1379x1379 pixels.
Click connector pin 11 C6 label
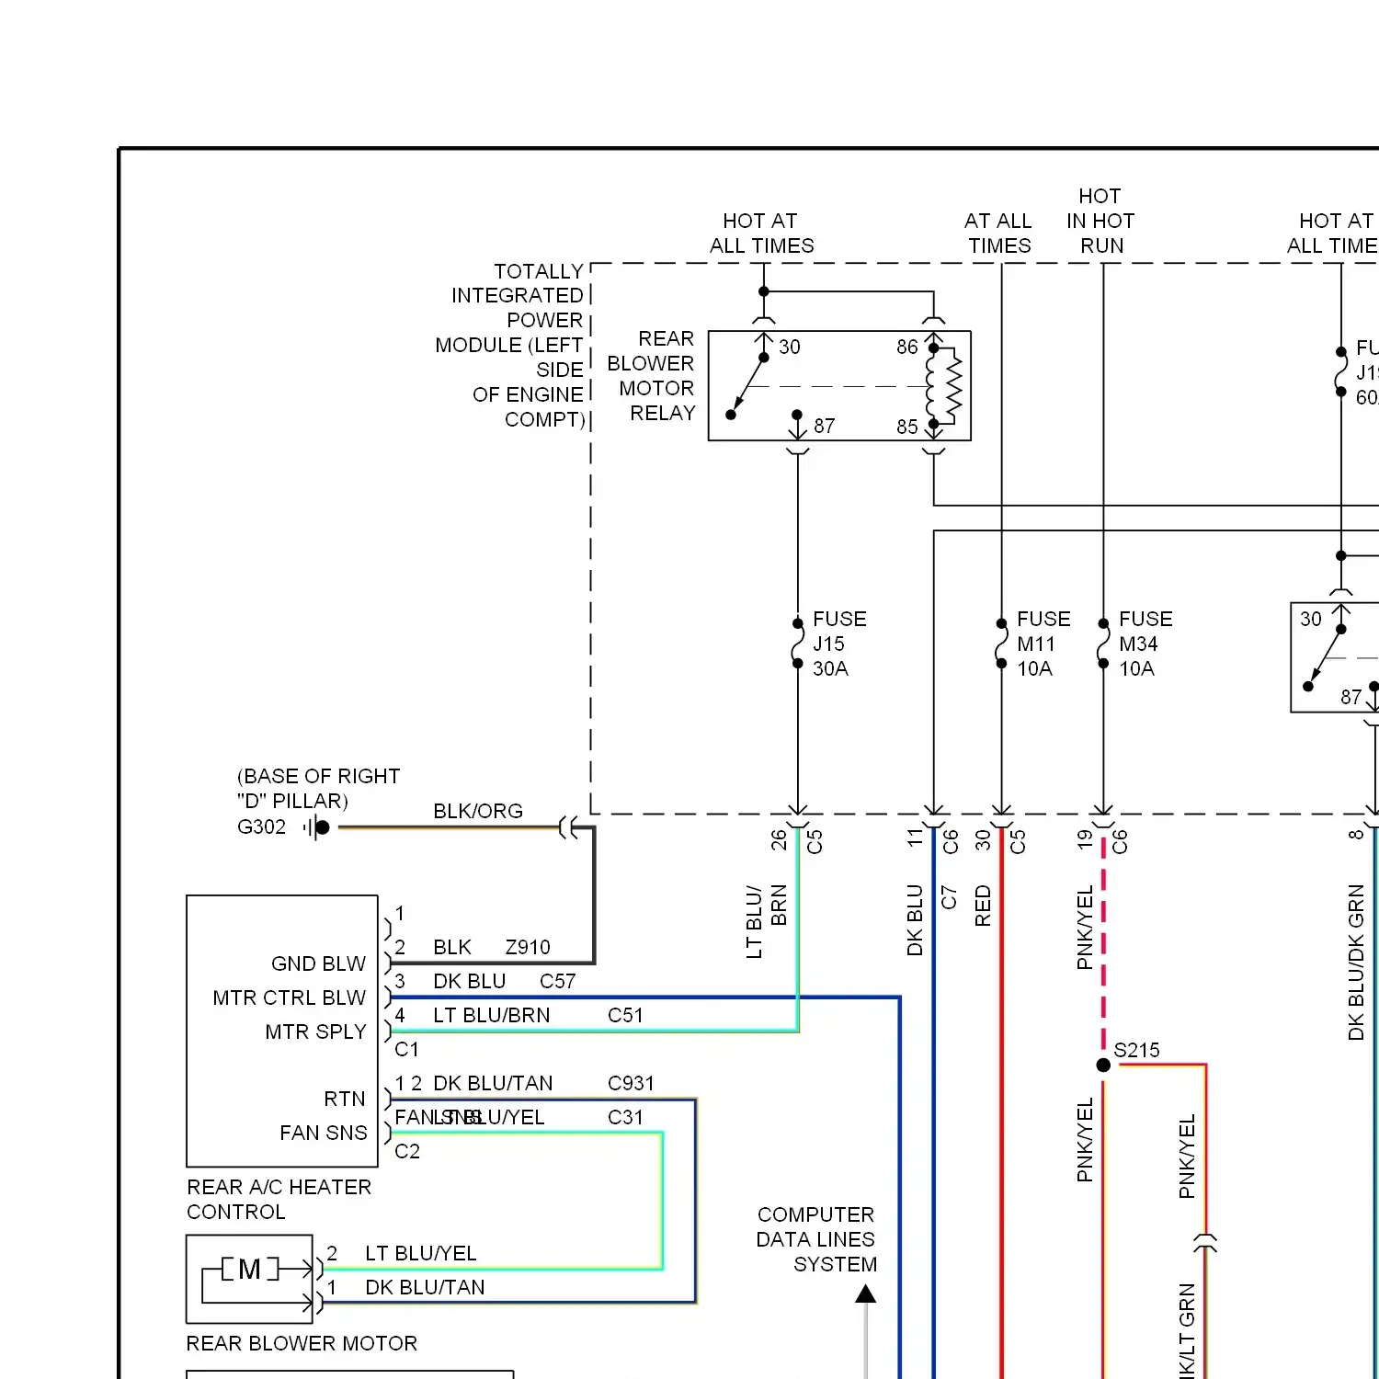tap(932, 839)
